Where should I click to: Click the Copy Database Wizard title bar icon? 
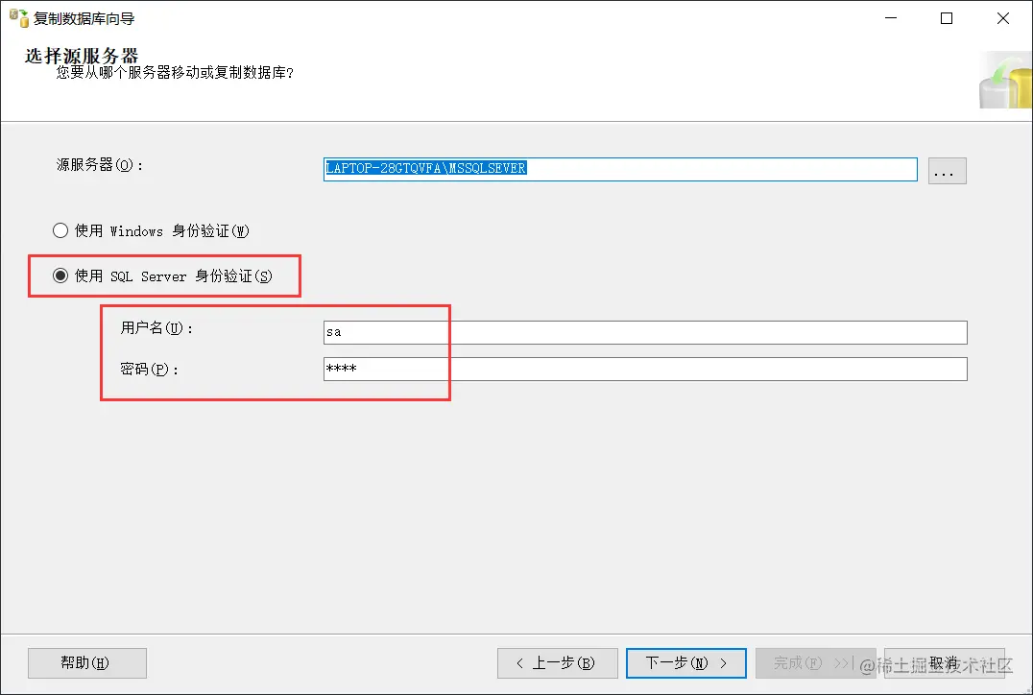tap(19, 18)
